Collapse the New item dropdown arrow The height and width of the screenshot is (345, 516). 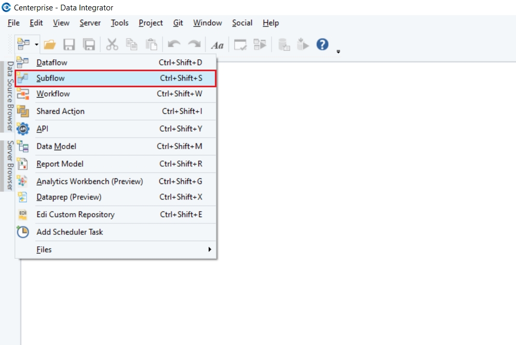tap(37, 45)
